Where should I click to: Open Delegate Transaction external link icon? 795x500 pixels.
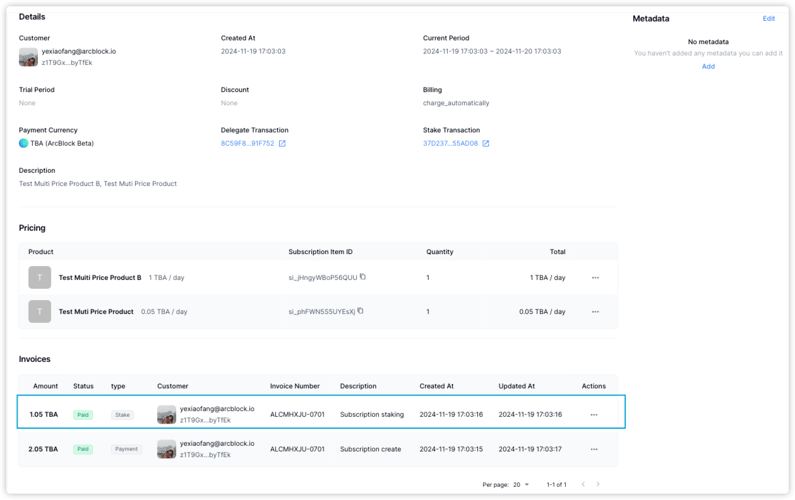click(282, 144)
